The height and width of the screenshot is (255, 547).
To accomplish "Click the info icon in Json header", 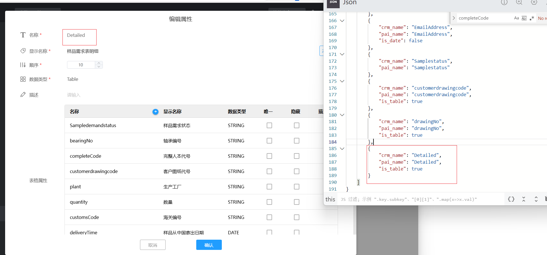I will click(x=504, y=2).
